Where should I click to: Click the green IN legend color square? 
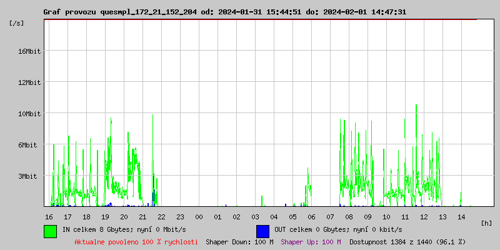[x=50, y=231]
